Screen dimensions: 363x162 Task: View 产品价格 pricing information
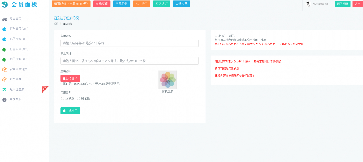[x=121, y=4]
